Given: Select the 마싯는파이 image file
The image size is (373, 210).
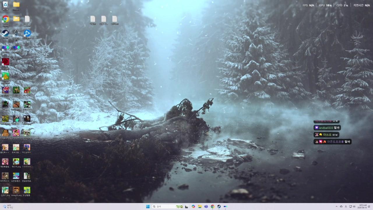Looking at the screenshot, I should click(x=27, y=149).
